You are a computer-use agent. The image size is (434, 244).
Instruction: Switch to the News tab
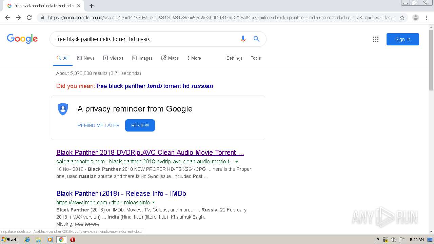click(x=86, y=58)
